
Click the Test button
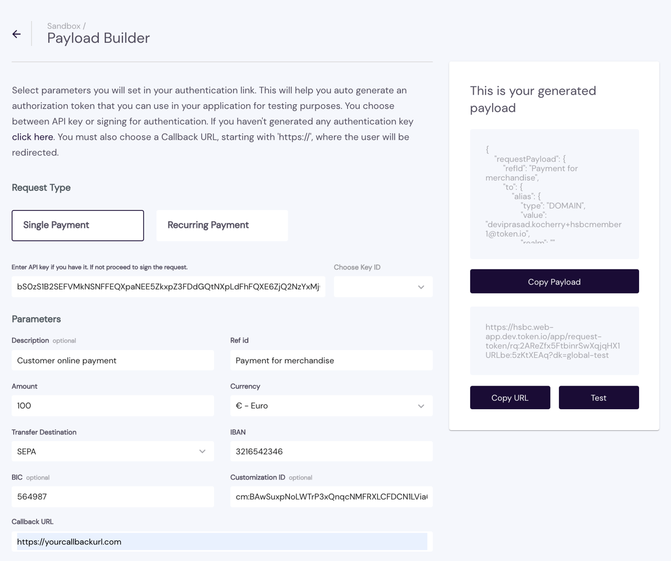pos(598,398)
